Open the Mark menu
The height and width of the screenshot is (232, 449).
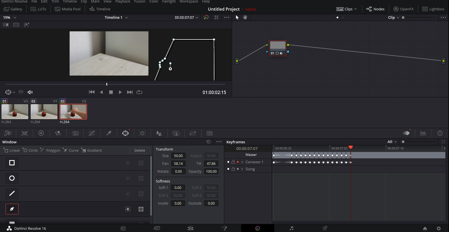click(95, 1)
